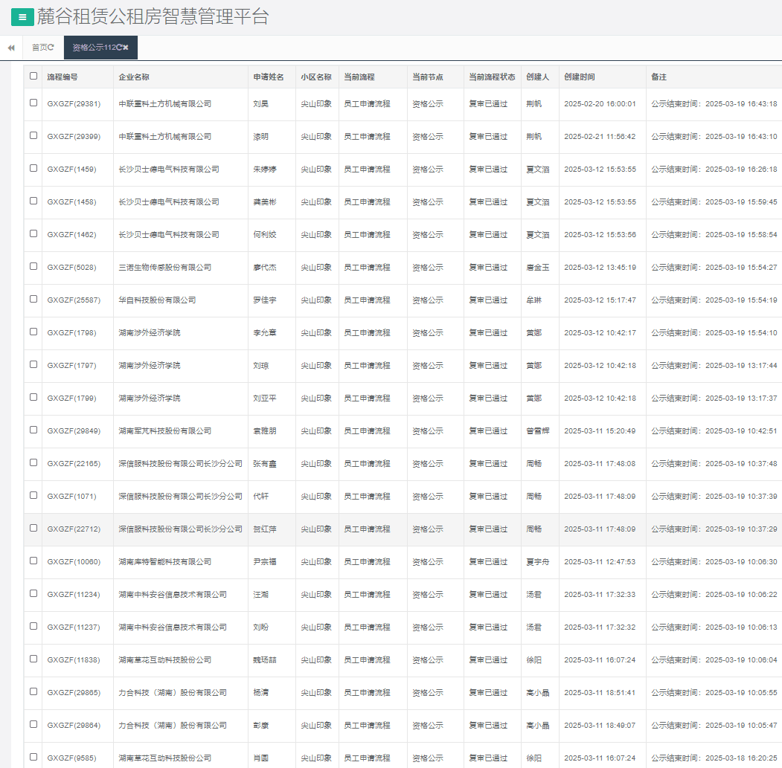
Task: Toggle the green hamburger menu button
Action: tap(22, 16)
